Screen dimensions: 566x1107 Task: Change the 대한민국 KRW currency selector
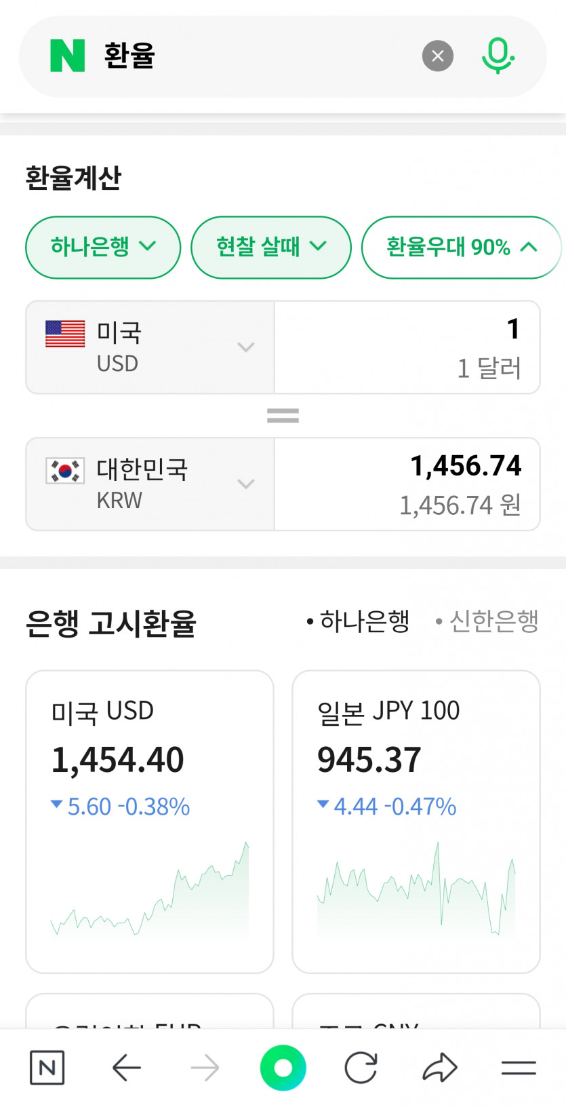coord(150,484)
